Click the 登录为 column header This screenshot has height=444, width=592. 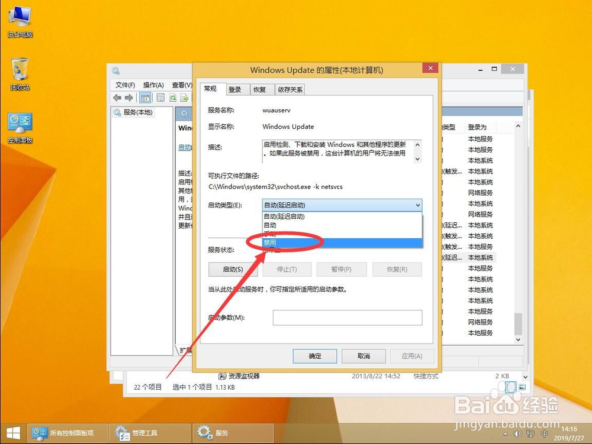click(480, 127)
